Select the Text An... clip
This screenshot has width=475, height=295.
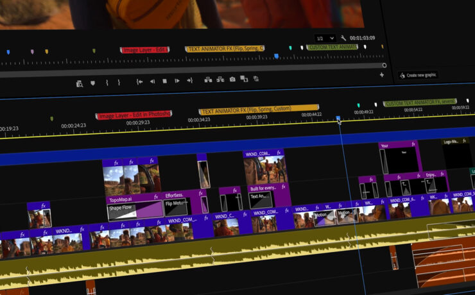pyautogui.click(x=261, y=200)
